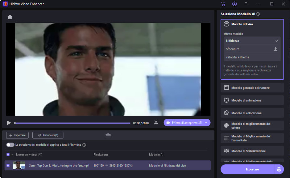Choose the Nitidezza effect option

pyautogui.click(x=233, y=41)
